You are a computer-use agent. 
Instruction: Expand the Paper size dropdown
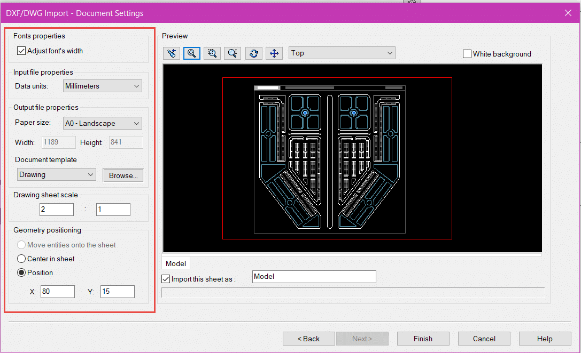click(x=102, y=123)
